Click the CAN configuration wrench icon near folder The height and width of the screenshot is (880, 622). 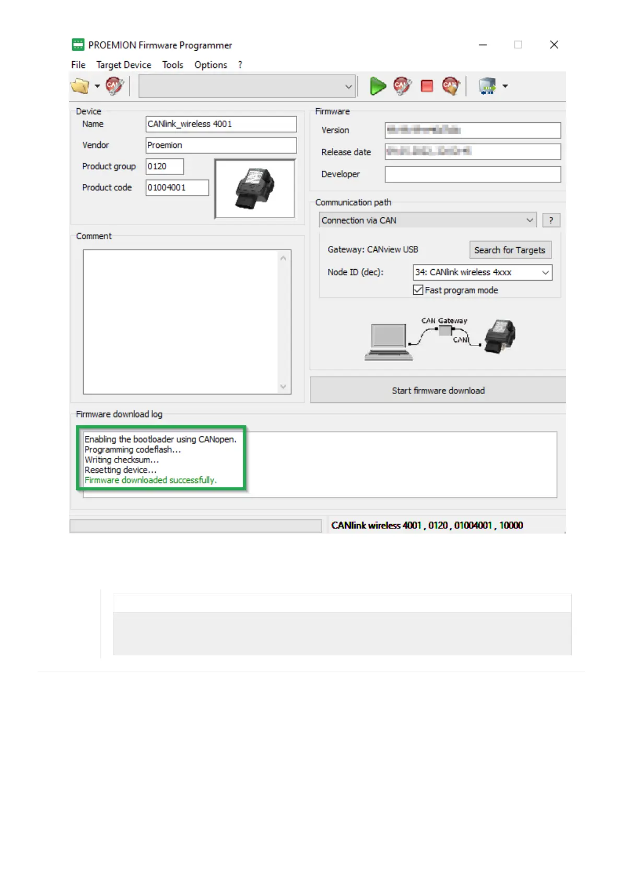coord(114,86)
